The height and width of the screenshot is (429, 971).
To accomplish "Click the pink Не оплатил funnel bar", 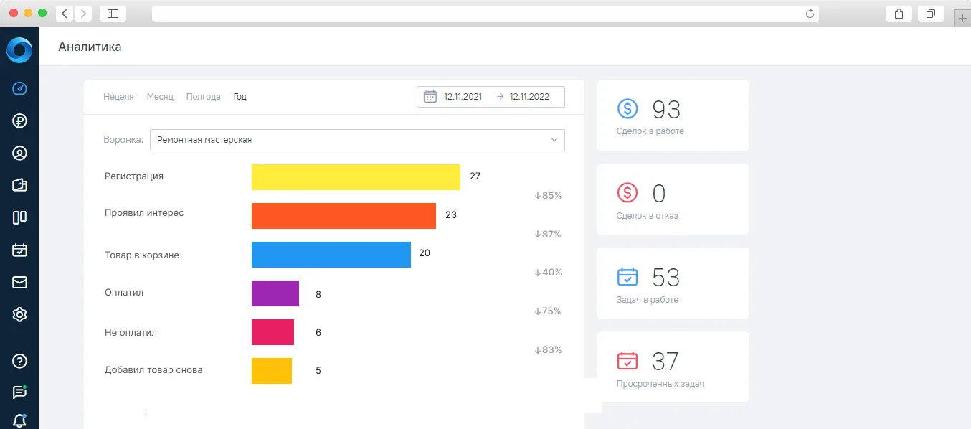I will click(273, 332).
